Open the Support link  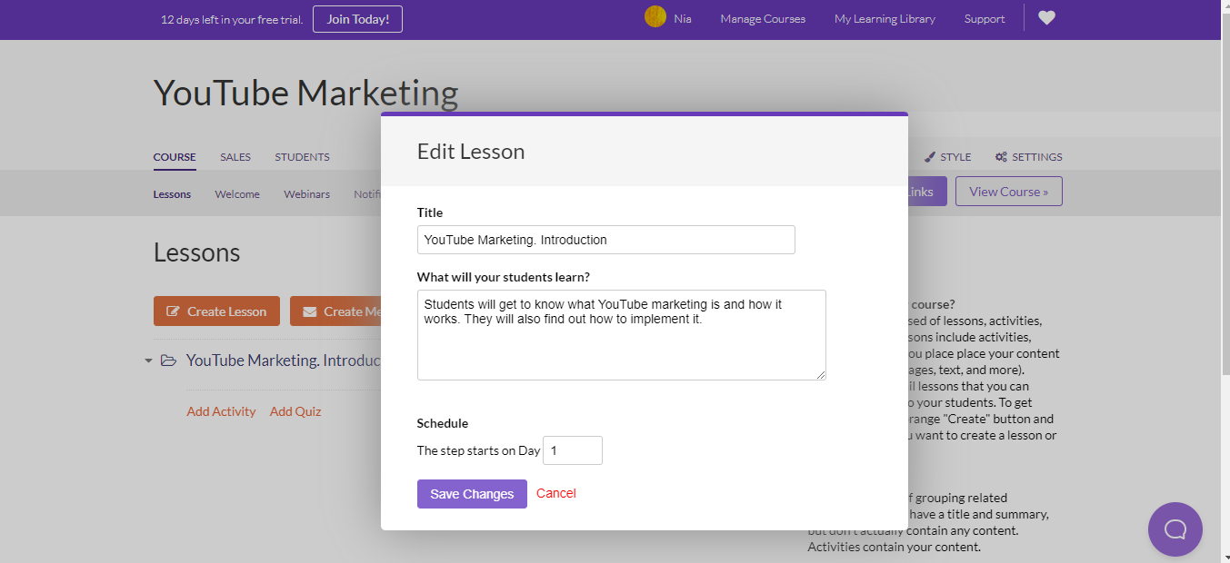[x=984, y=19]
